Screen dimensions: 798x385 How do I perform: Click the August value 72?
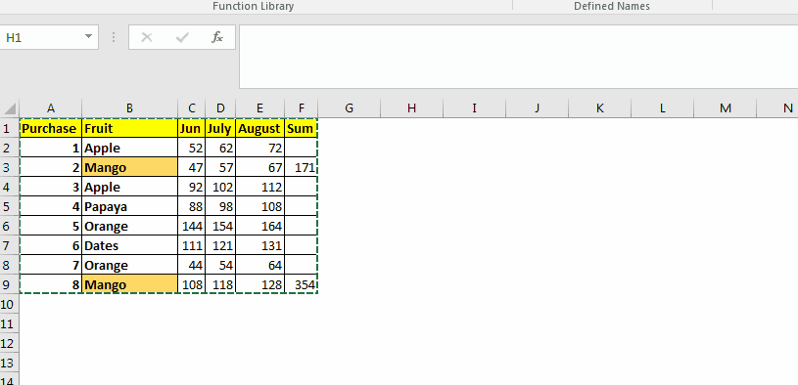tap(260, 149)
